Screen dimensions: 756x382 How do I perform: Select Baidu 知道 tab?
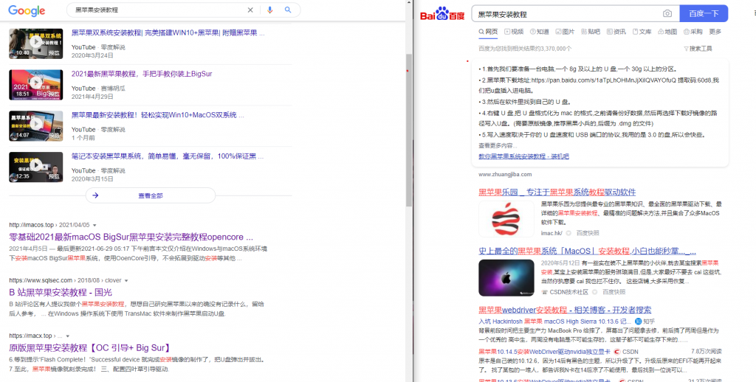tap(540, 32)
